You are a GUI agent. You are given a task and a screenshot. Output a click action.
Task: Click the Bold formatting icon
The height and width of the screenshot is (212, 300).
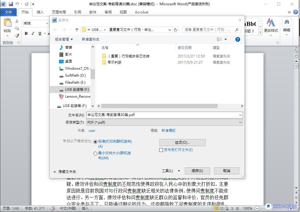click(x=26, y=34)
